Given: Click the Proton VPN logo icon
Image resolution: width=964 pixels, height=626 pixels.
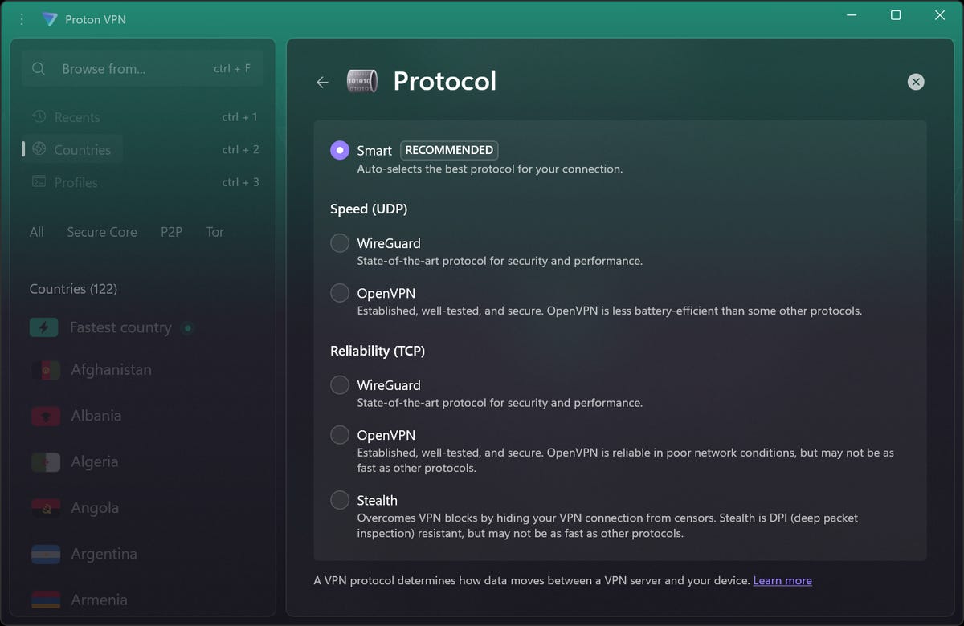Looking at the screenshot, I should [50, 18].
